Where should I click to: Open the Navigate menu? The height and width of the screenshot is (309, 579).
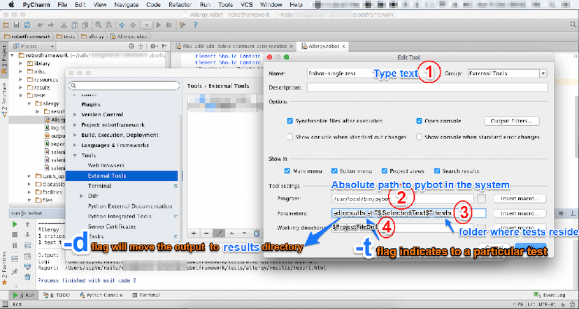pyautogui.click(x=127, y=5)
